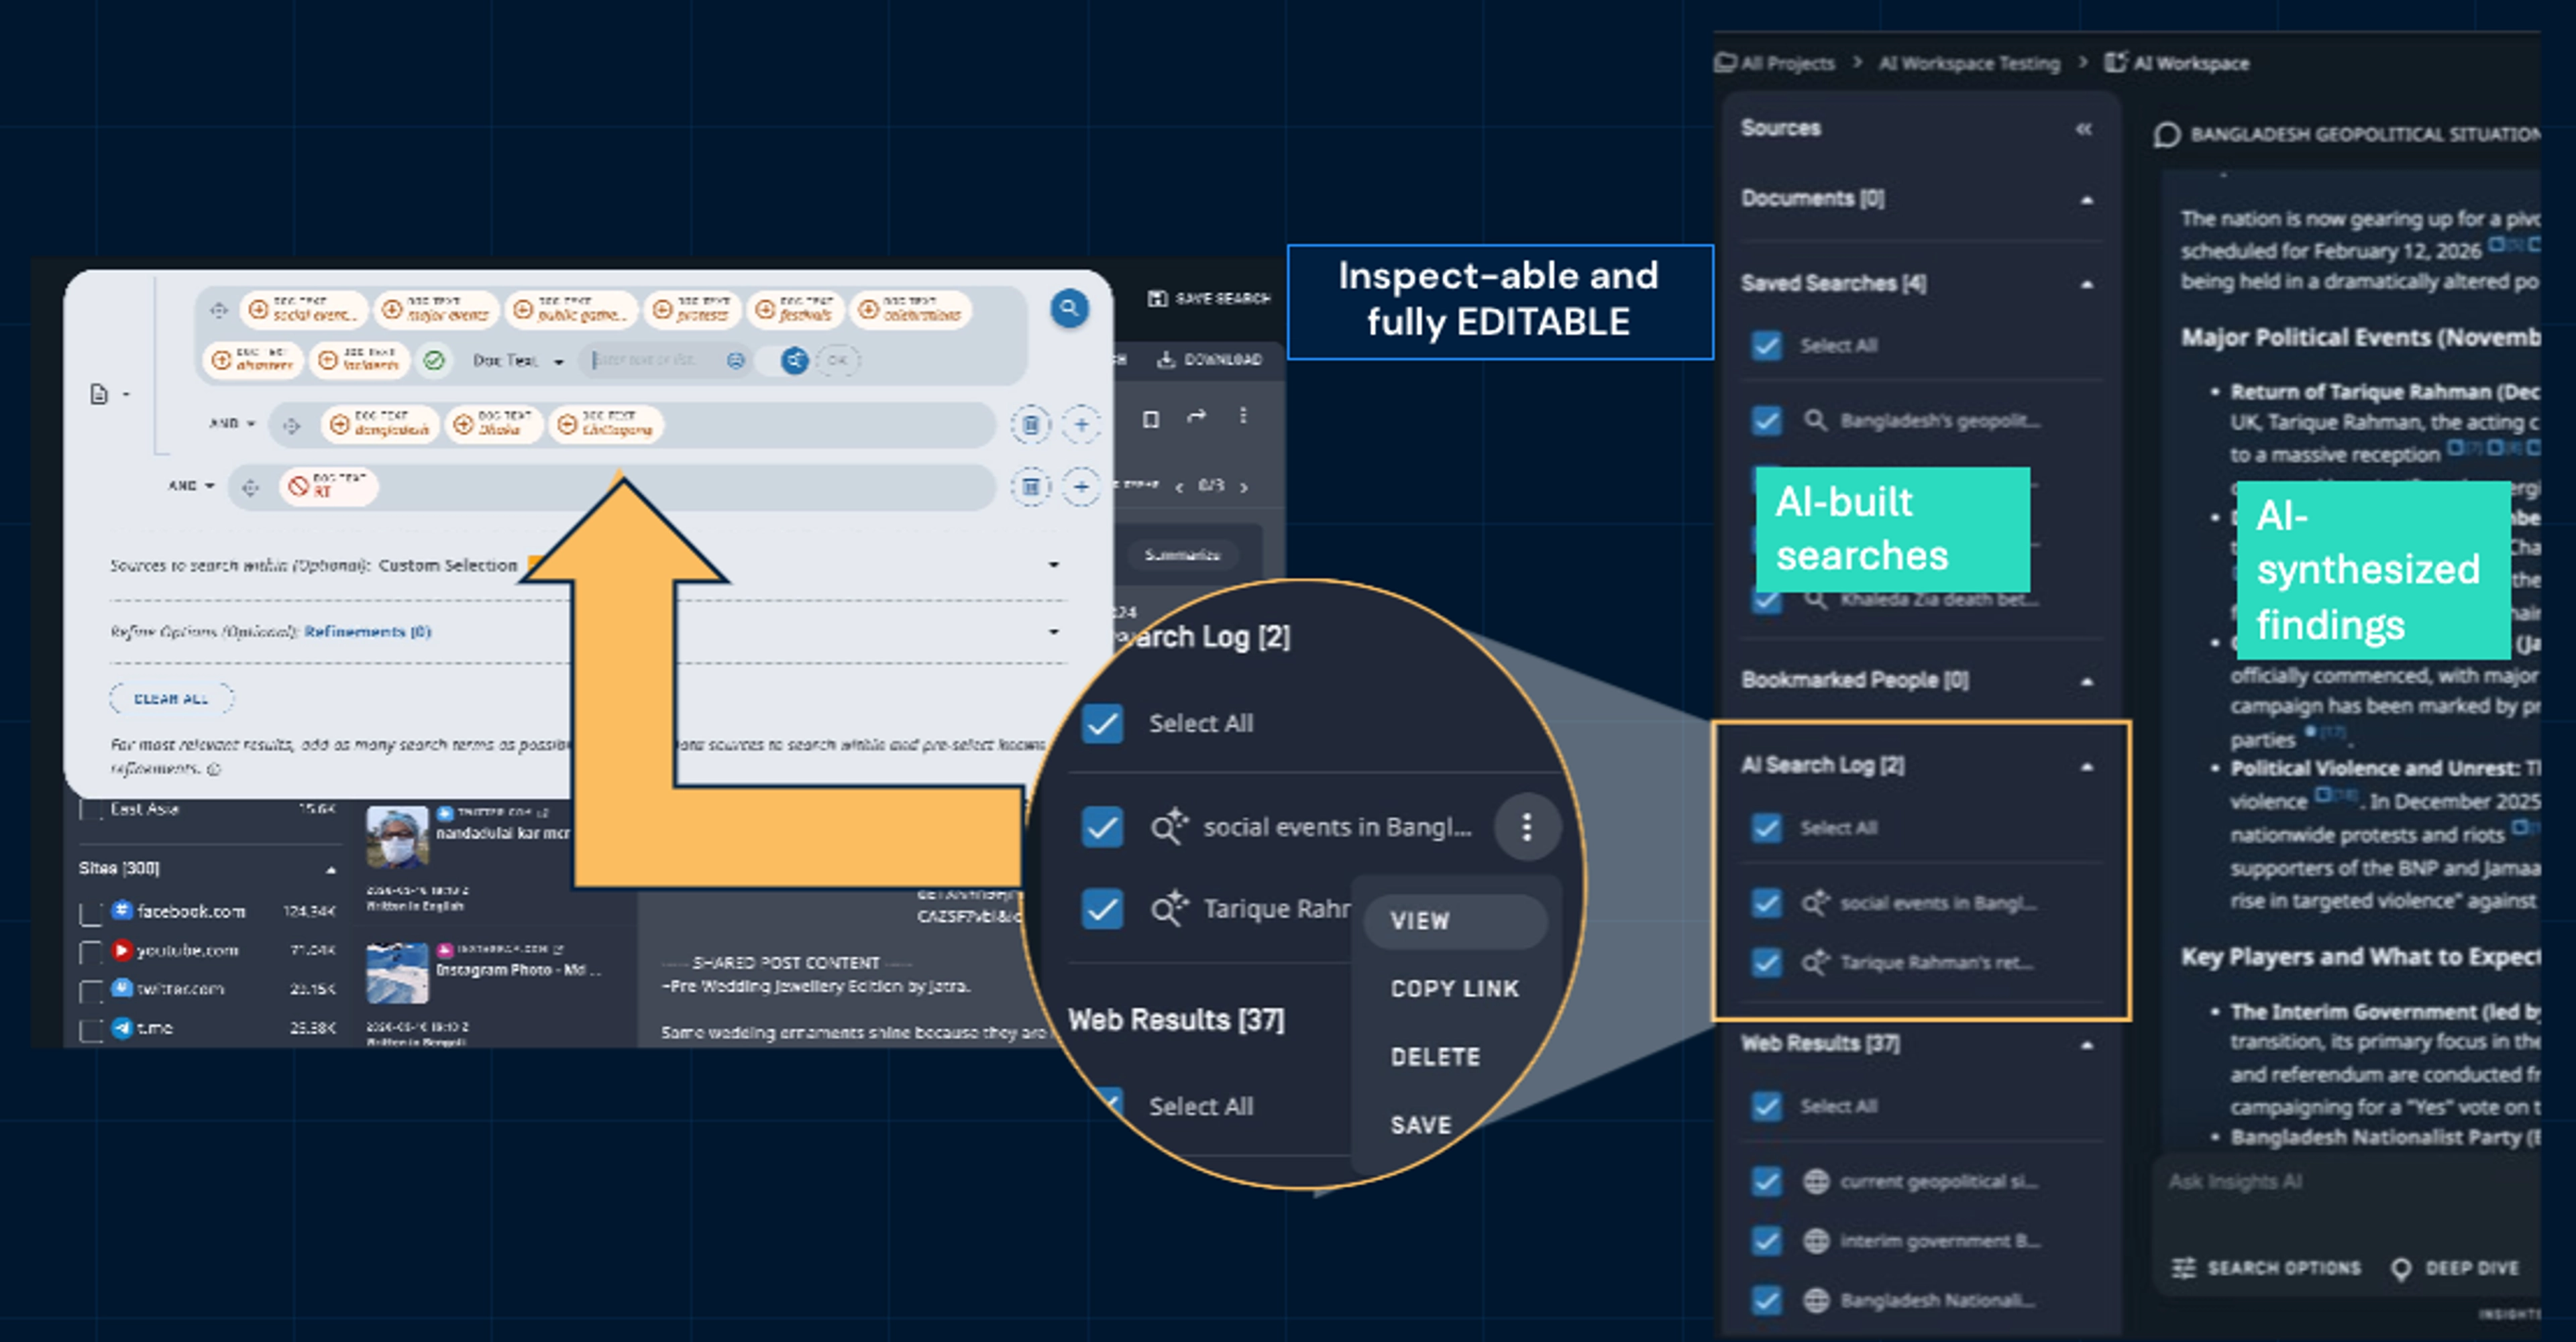Click SAVE SEARCH above the results
Viewport: 2576px width, 1342px height.
tap(1209, 298)
